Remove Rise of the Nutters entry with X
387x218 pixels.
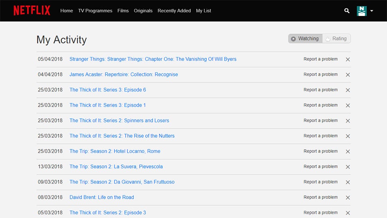click(348, 136)
